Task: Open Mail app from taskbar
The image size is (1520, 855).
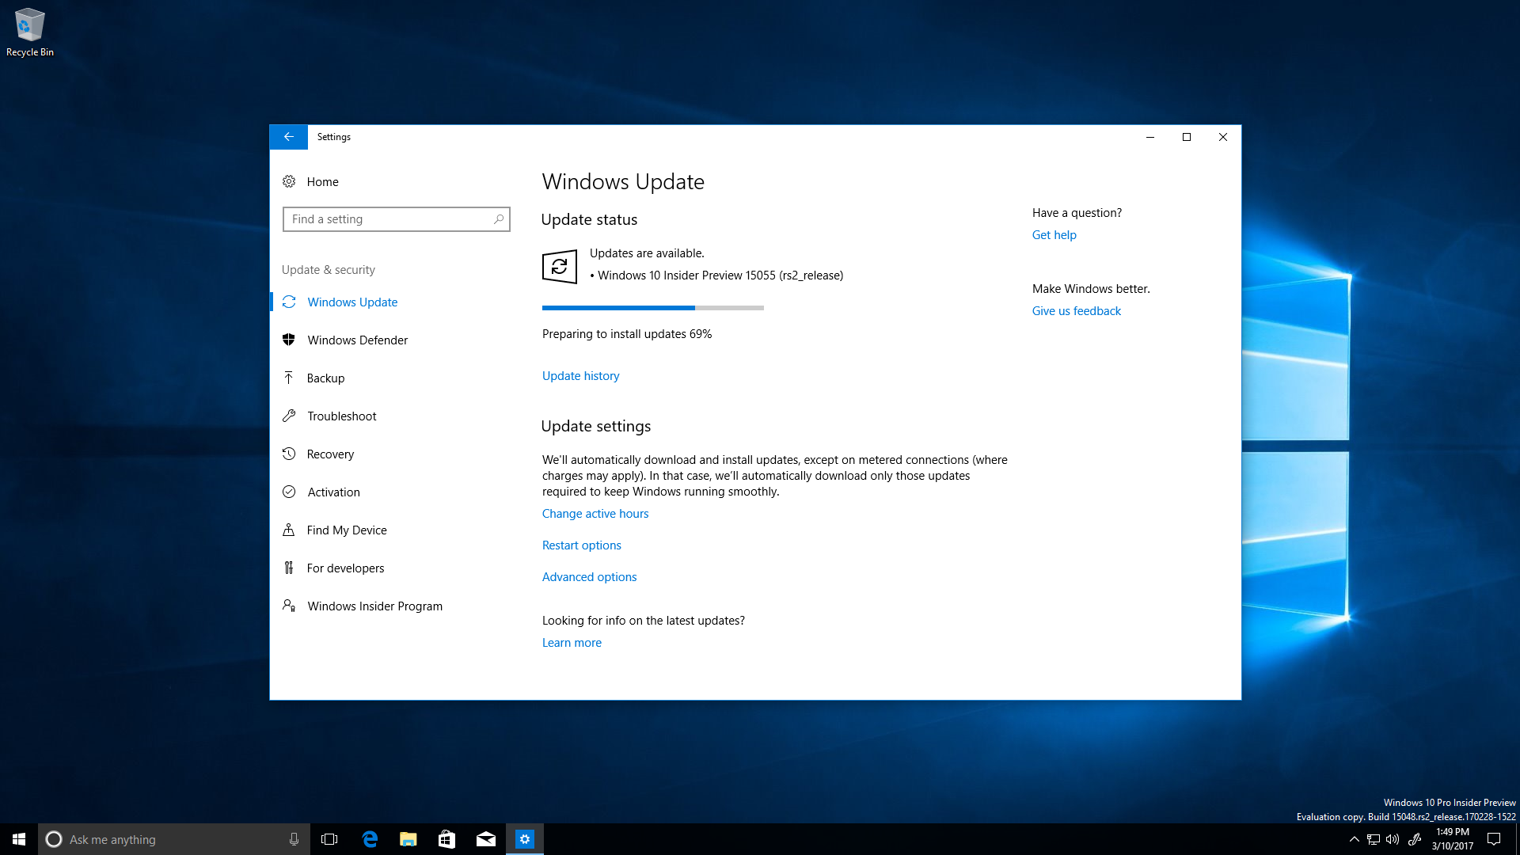Action: pos(486,839)
